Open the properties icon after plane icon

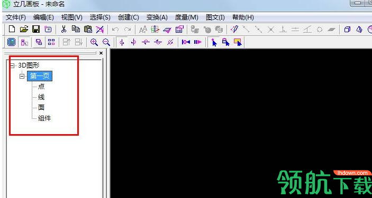point(179,30)
